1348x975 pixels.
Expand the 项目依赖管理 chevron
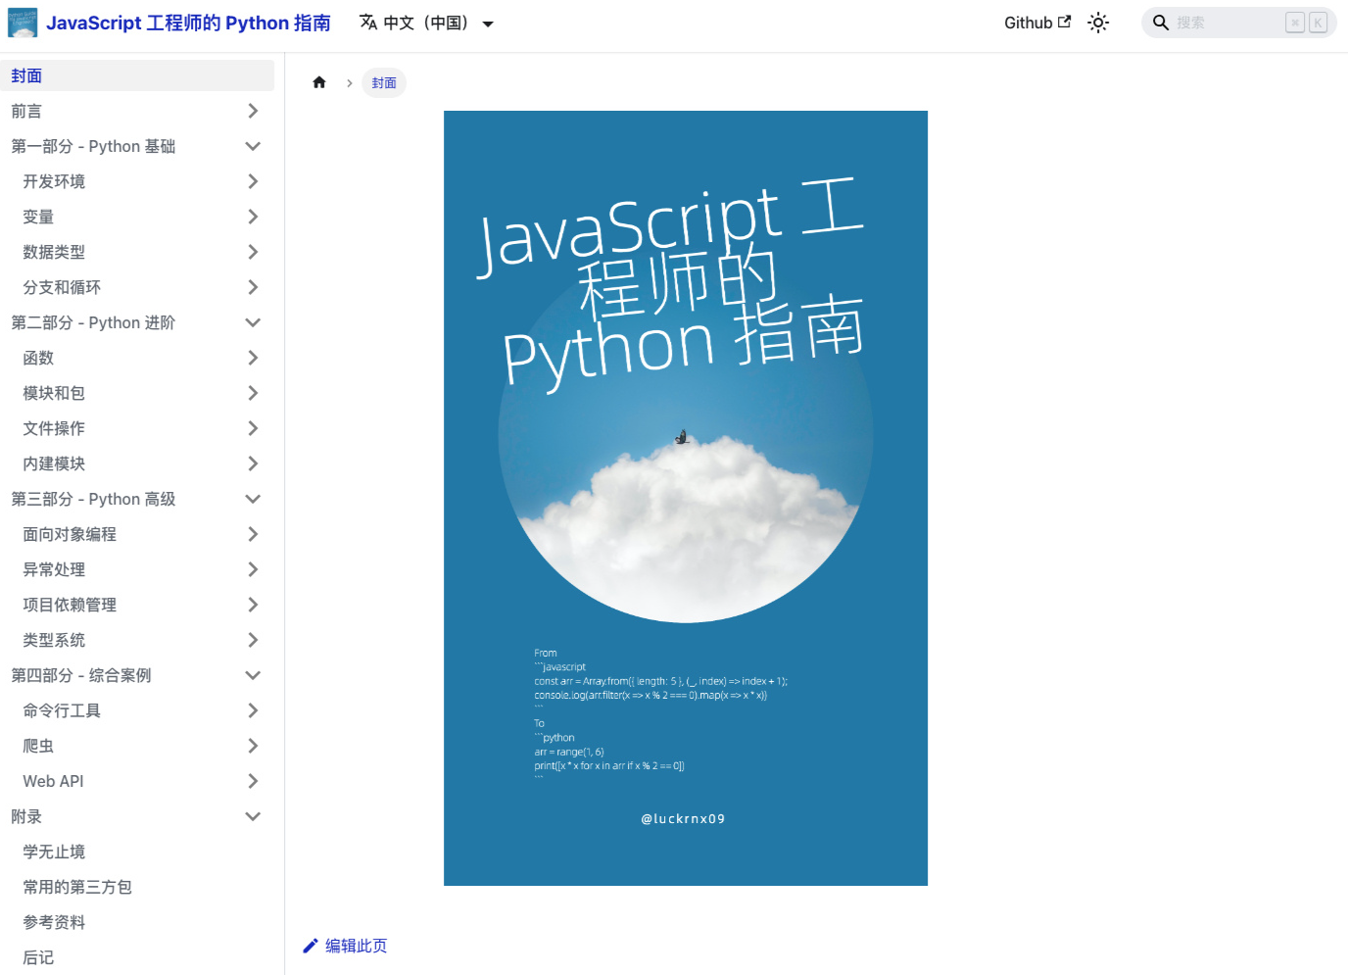(x=253, y=605)
